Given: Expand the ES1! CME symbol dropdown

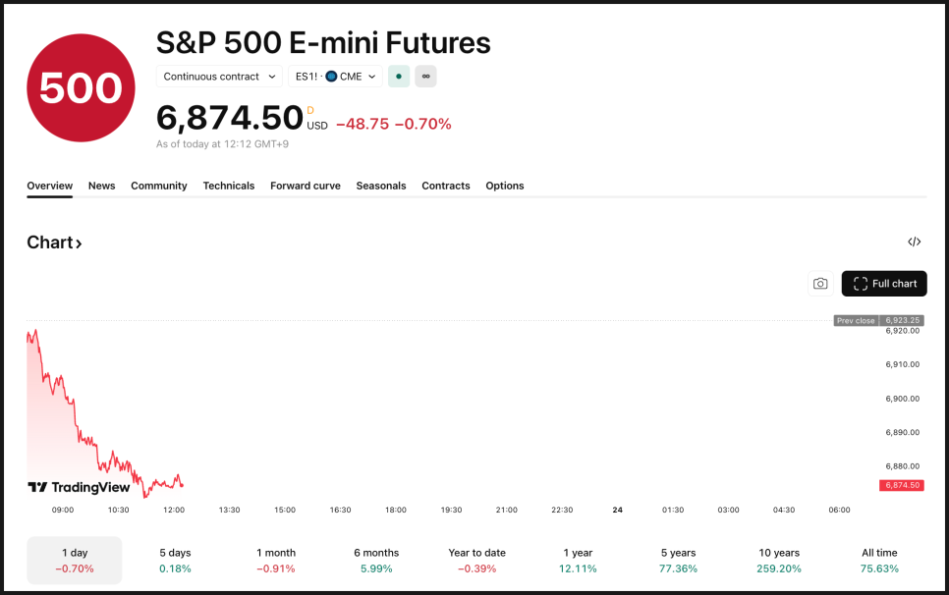Looking at the screenshot, I should click(336, 77).
